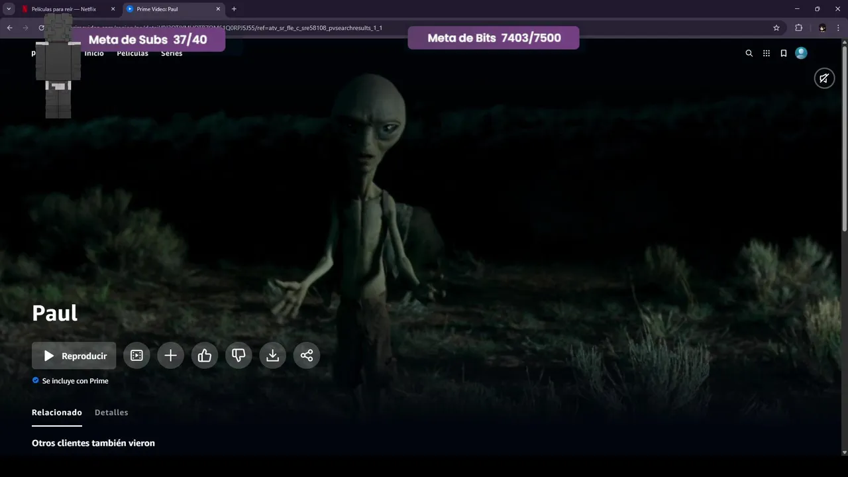Switch to the Detalles tab
Screen dimensions: 848x477
coord(111,413)
